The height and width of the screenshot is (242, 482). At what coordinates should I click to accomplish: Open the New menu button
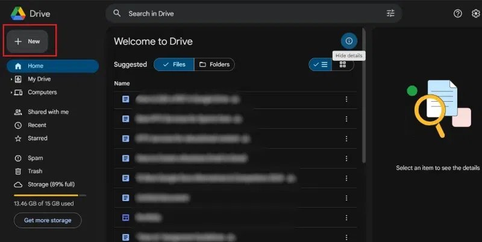click(27, 41)
